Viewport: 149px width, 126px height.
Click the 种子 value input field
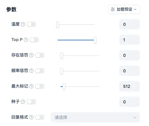coord(130,102)
